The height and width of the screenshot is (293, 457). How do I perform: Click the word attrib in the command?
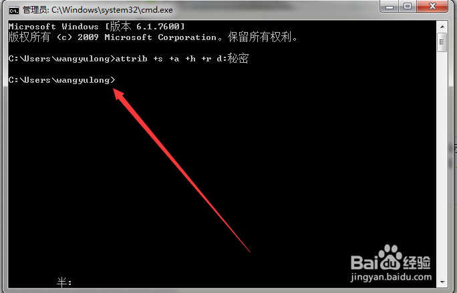pyautogui.click(x=132, y=59)
